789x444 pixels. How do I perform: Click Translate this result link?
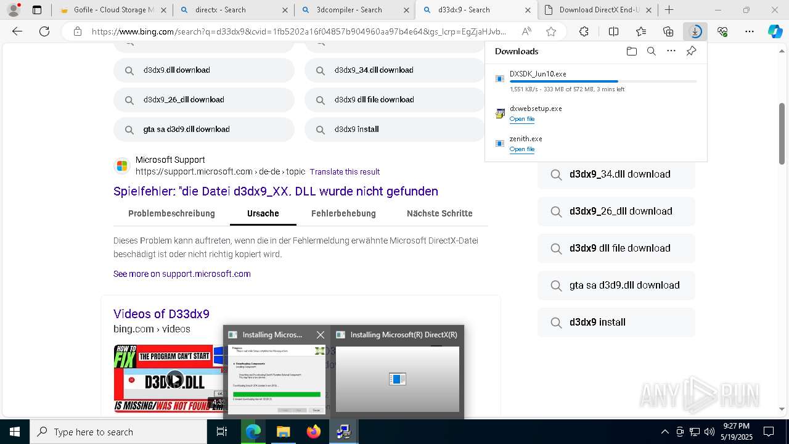pyautogui.click(x=345, y=172)
